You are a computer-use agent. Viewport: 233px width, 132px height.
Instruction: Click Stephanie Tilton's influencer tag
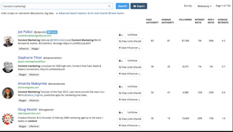pos(34,74)
